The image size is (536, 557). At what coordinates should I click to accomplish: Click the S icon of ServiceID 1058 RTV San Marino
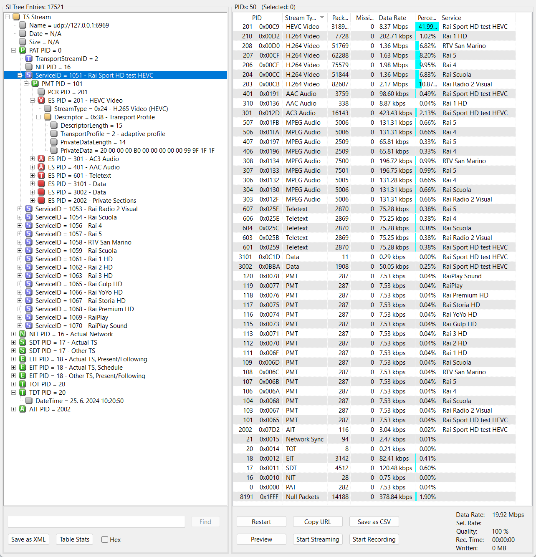pyautogui.click(x=29, y=242)
